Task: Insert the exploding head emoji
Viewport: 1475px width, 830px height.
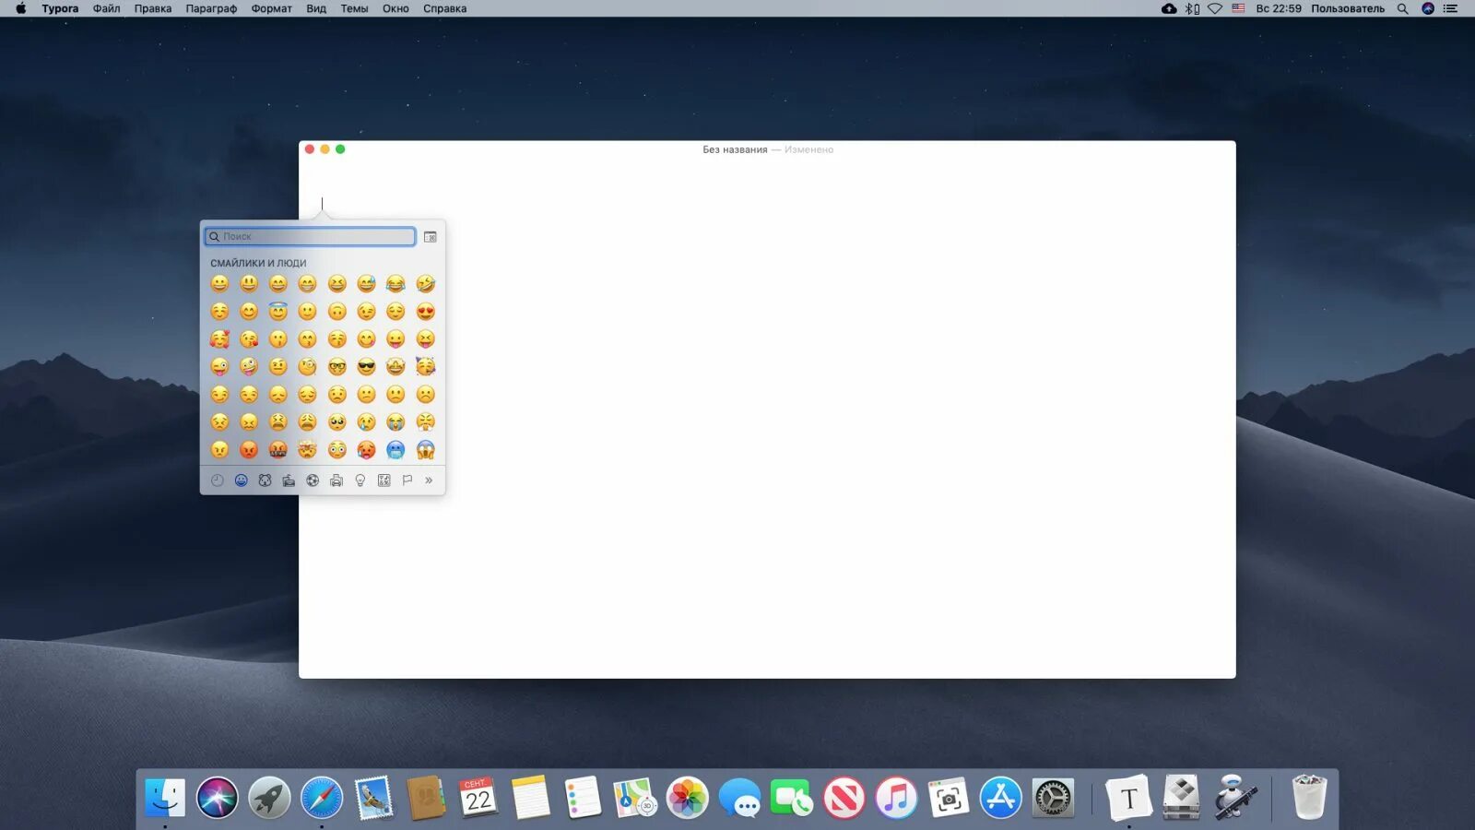Action: click(307, 450)
